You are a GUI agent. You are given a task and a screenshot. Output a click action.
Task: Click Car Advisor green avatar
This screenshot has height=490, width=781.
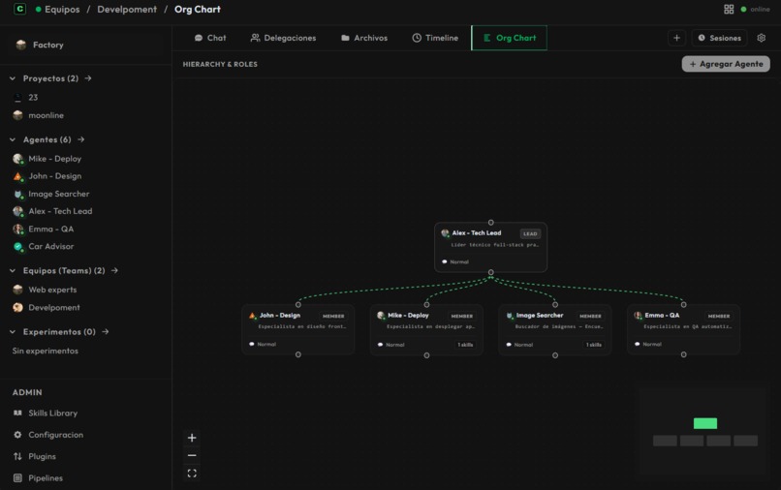coord(18,247)
